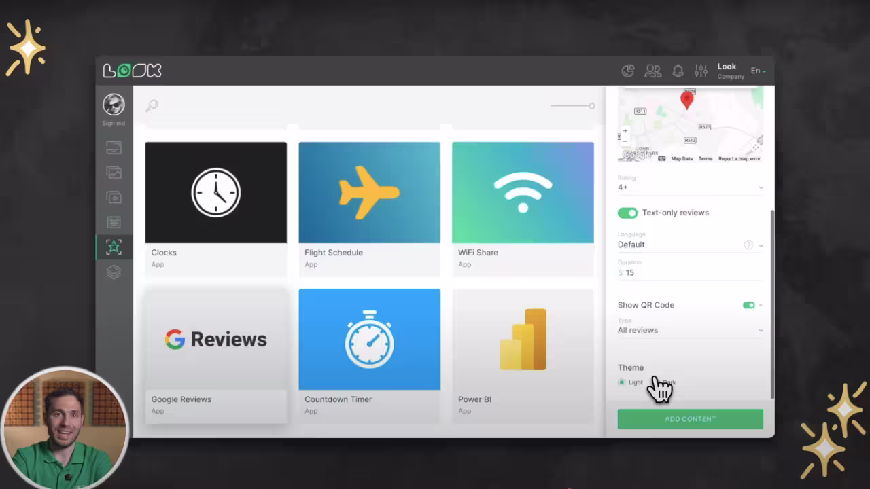Click the search magnifier icon
The width and height of the screenshot is (870, 489).
[152, 105]
